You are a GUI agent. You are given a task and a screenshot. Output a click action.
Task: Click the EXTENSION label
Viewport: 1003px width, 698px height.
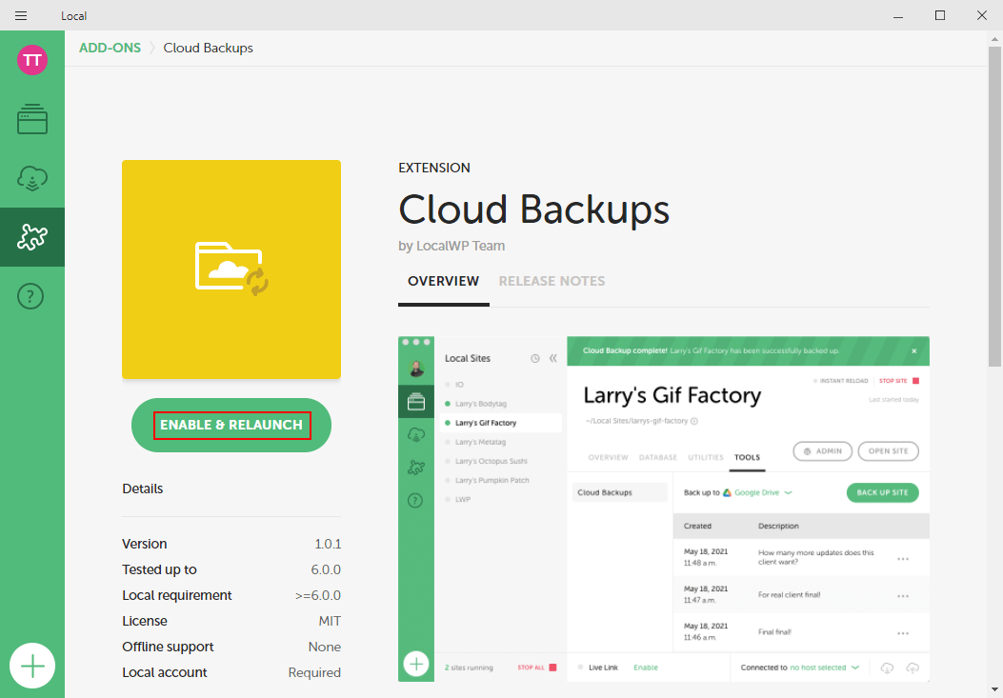pos(434,168)
